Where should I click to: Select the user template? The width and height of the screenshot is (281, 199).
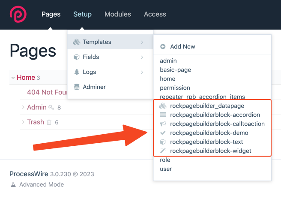click(166, 169)
